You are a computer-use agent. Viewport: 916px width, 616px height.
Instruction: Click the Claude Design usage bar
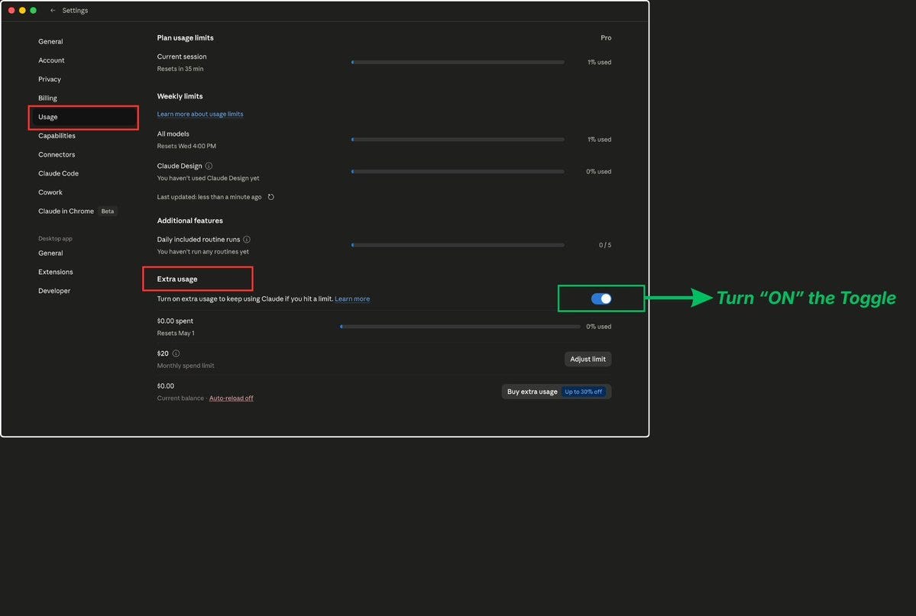[458, 172]
